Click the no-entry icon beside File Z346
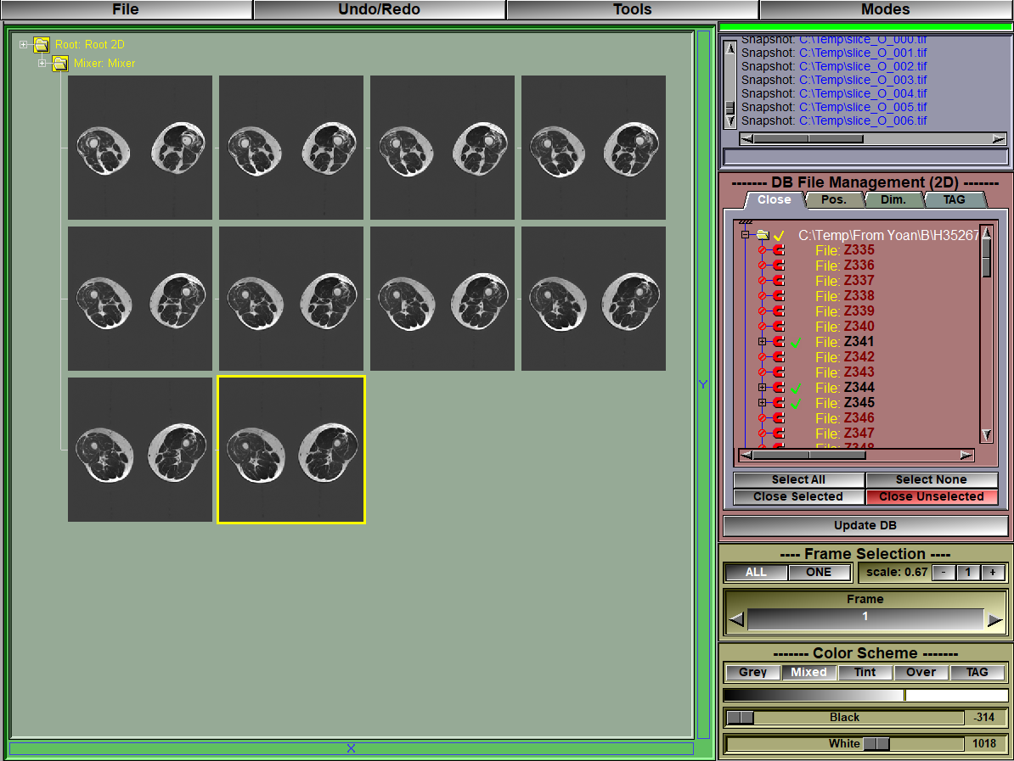 click(x=763, y=418)
